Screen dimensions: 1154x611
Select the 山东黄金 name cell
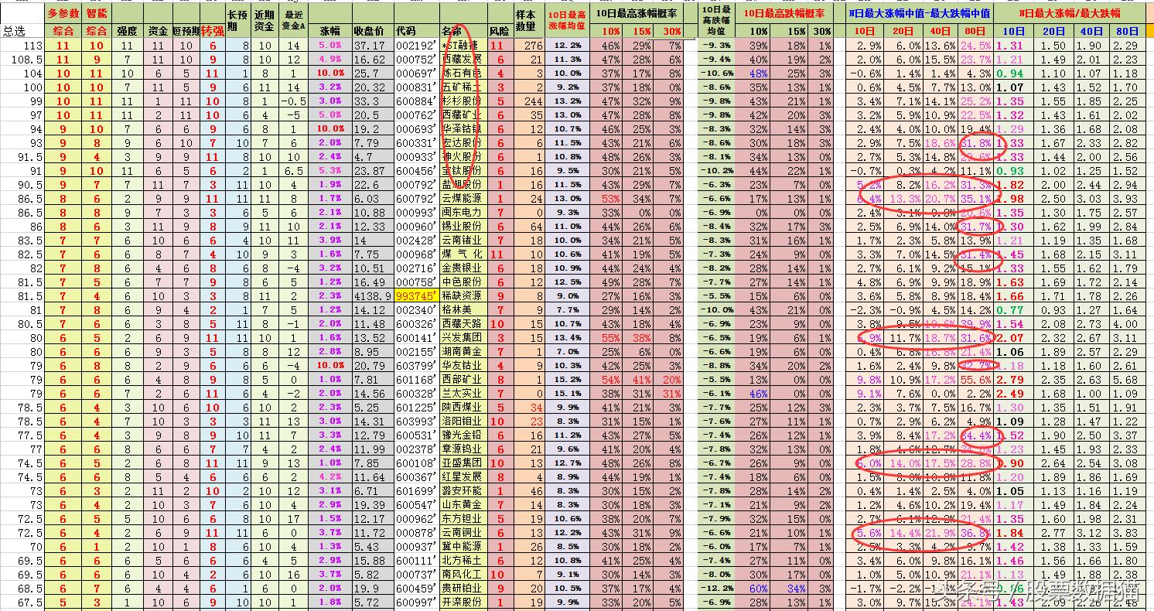click(463, 505)
